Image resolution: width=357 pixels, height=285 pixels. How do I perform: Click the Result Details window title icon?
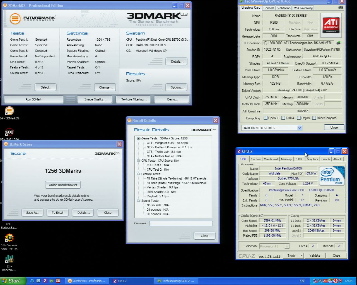(129, 121)
